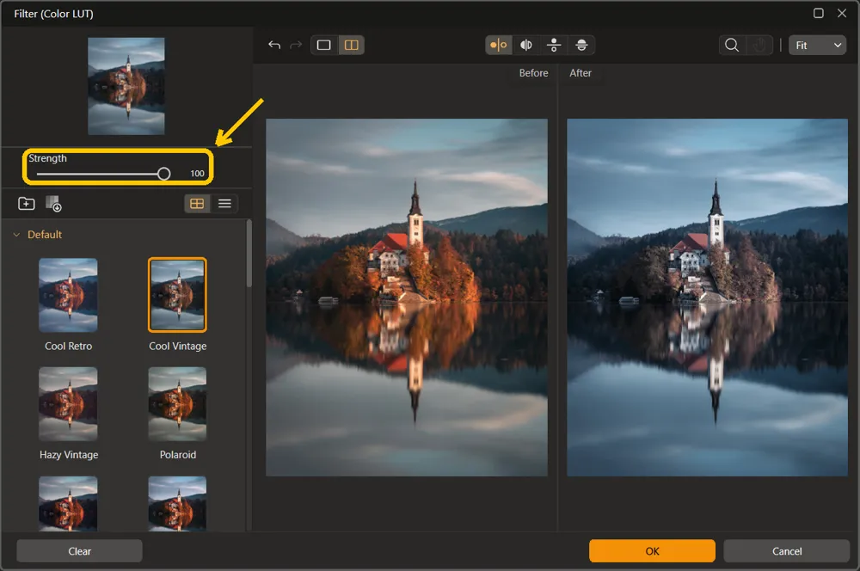
Task: Select side-by-side before/after comparison icon
Action: [499, 45]
